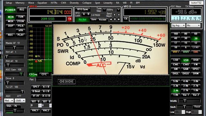This screenshot has height=116, width=206.
Task: Increase tune step with plus button
Action: pos(118,10)
